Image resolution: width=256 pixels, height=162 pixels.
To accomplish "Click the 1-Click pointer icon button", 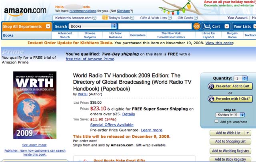I will (x=212, y=99).
